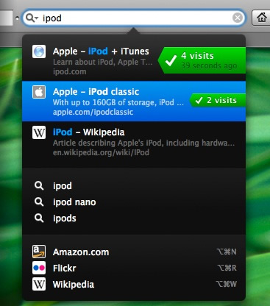Clear the search field text
The height and width of the screenshot is (306, 270).
238,18
